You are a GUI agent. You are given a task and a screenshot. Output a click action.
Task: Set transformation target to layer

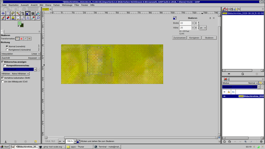(x=17, y=38)
